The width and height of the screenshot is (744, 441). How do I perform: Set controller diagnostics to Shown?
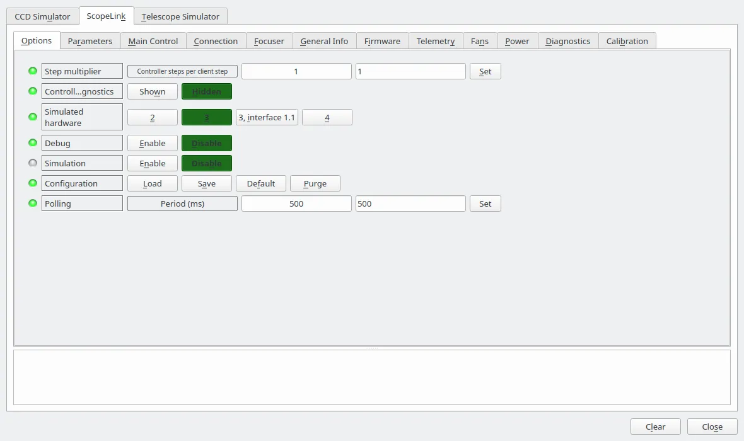(153, 91)
